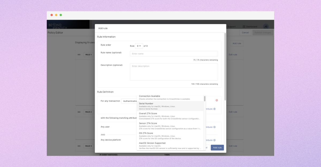This screenshot has width=321, height=167.
Task: Click the Policy Editor page title
Action: tap(55, 33)
